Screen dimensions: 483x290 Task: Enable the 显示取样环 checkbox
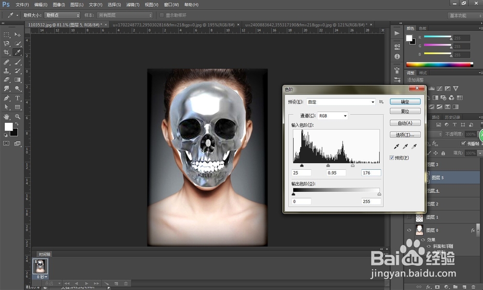pos(161,15)
